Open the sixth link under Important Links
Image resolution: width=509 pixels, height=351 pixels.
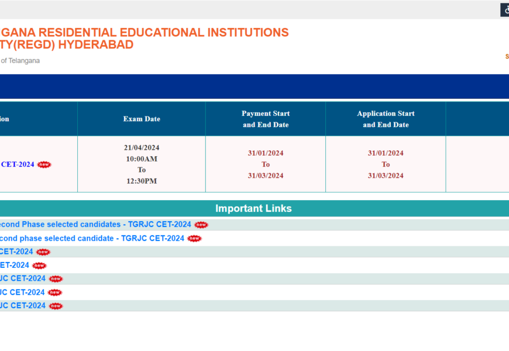(x=22, y=292)
